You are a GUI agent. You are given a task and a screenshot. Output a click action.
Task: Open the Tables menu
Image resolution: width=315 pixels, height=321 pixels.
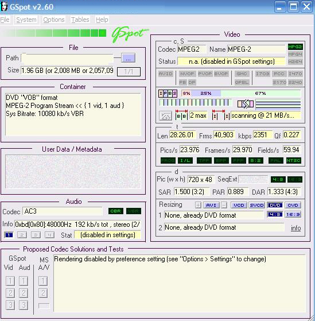(80, 20)
